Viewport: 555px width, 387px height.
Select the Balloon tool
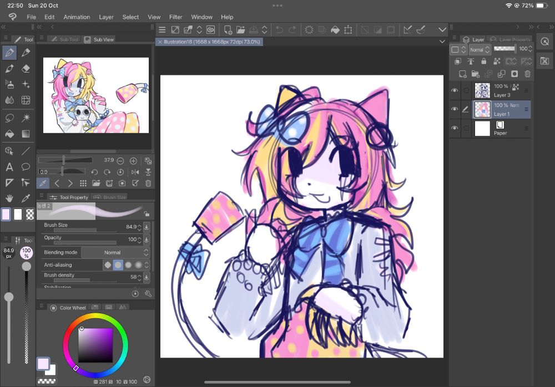(26, 167)
